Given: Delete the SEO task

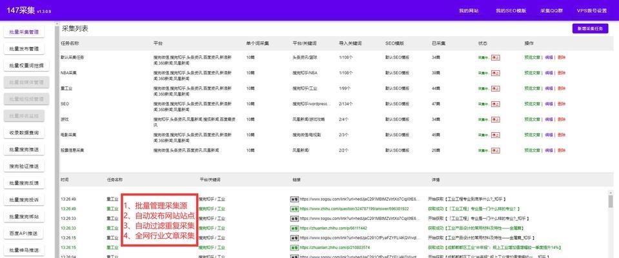Looking at the screenshot, I should 562,104.
